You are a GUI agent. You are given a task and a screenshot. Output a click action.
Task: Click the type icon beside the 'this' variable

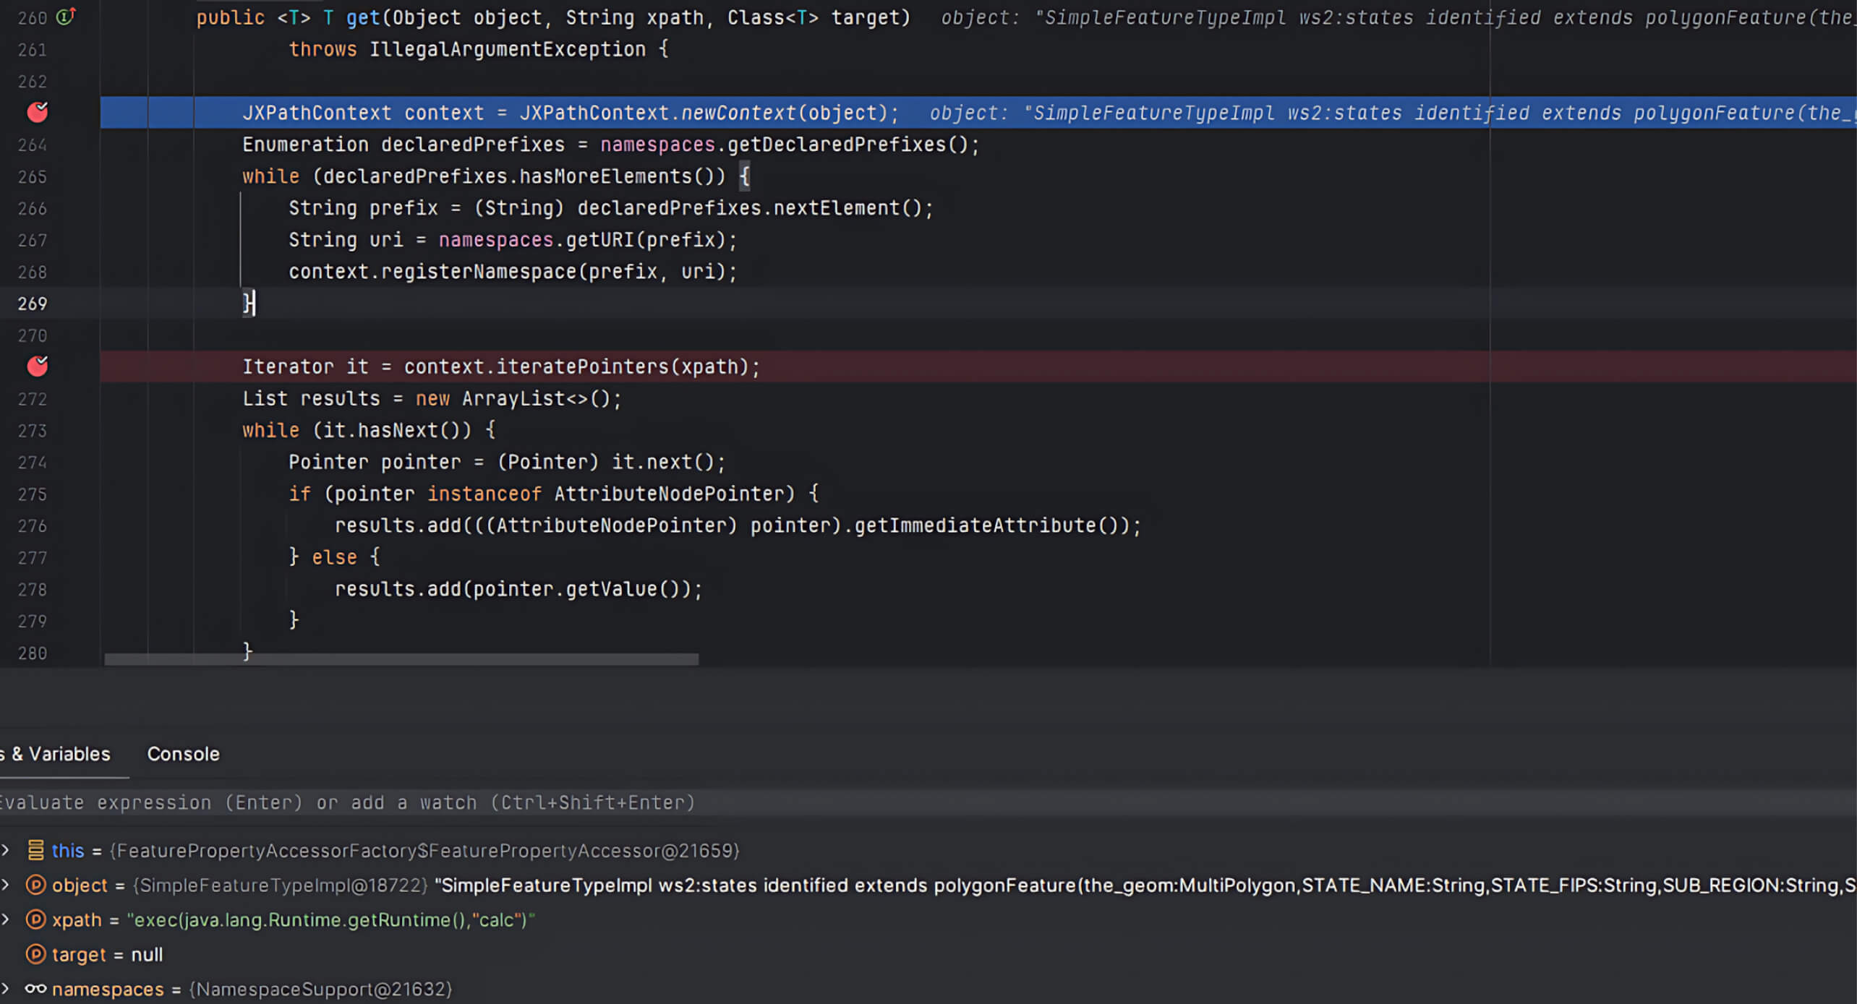click(35, 851)
